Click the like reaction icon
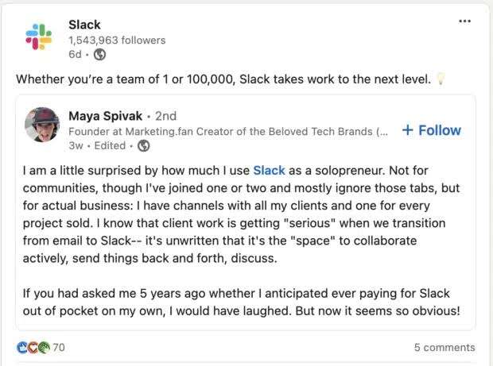The width and height of the screenshot is (493, 366). 22,347
